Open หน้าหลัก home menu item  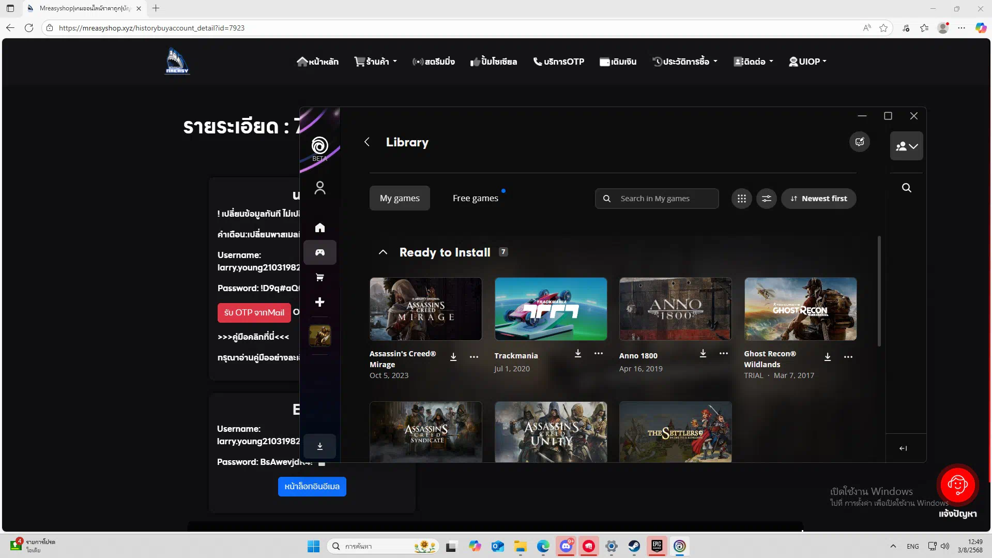coord(318,62)
